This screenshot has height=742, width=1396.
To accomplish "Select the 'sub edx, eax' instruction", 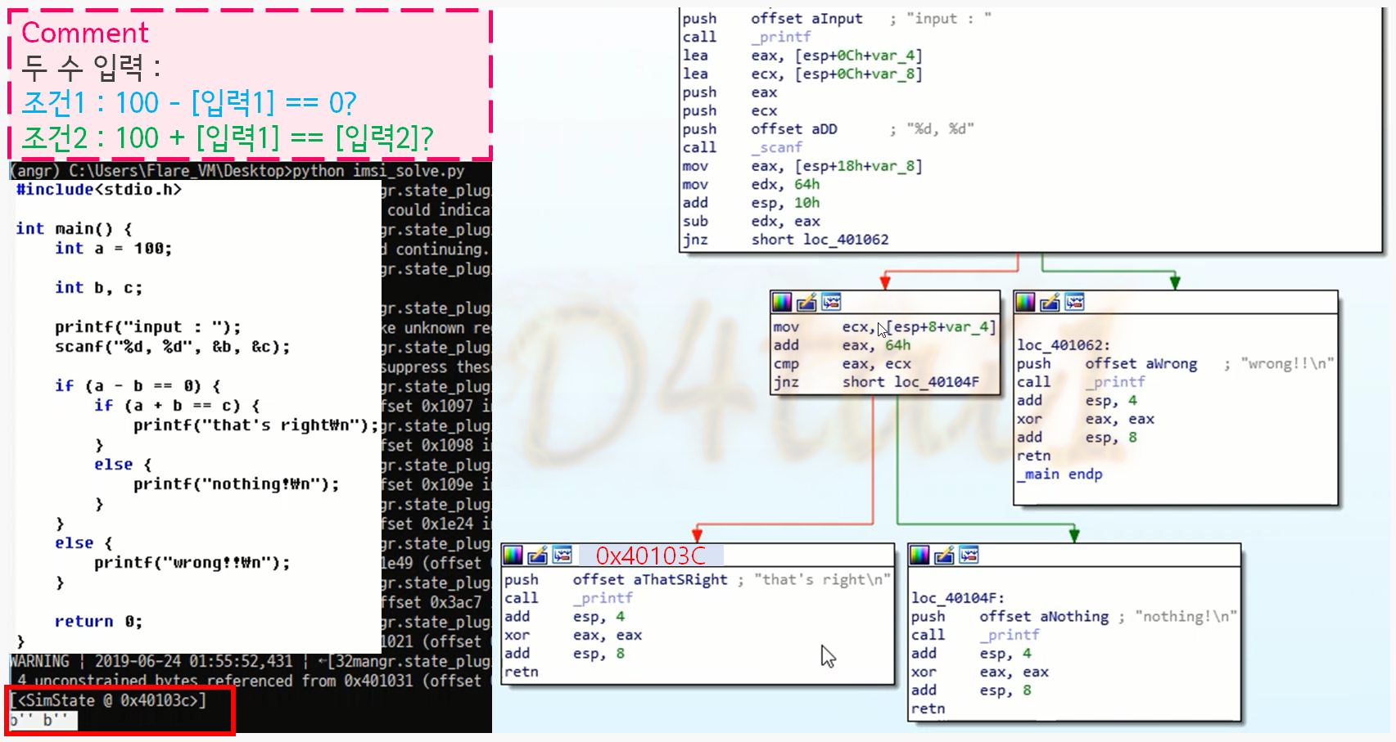I will (752, 221).
